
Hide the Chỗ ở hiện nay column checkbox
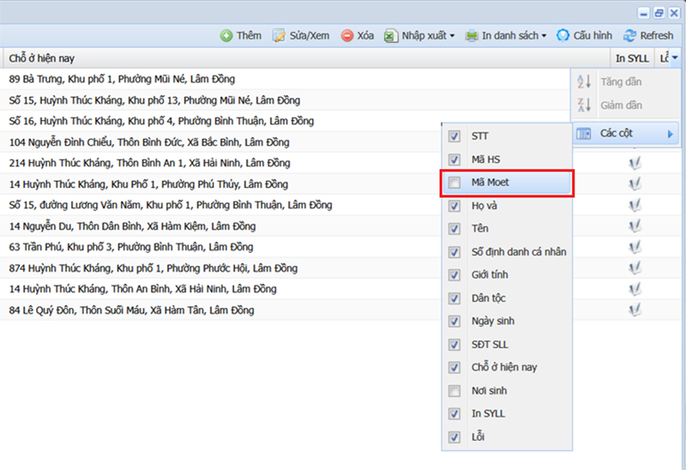pyautogui.click(x=454, y=368)
